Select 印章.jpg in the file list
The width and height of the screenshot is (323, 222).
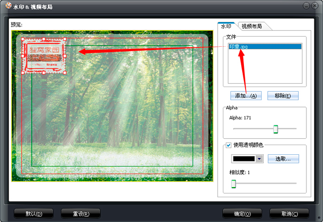[239, 47]
